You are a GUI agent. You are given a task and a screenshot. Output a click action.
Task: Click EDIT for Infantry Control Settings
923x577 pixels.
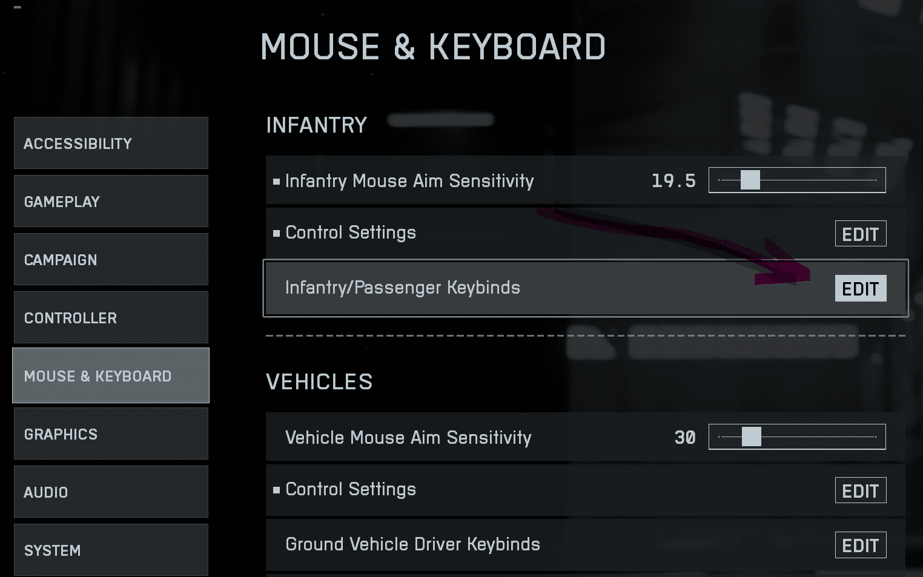(x=860, y=234)
